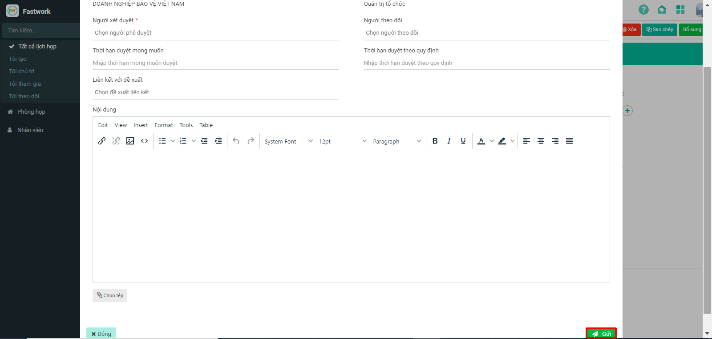Screen dimensions: 712x339
Task: Click the undo arrow in editor toolbar
Action: coord(236,141)
